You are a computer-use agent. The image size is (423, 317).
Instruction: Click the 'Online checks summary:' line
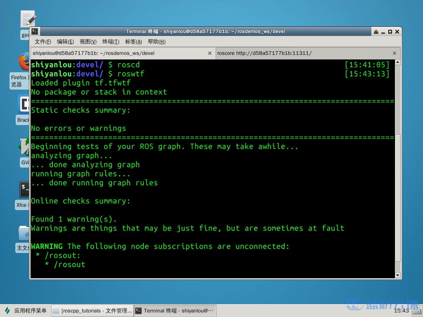pyautogui.click(x=81, y=201)
